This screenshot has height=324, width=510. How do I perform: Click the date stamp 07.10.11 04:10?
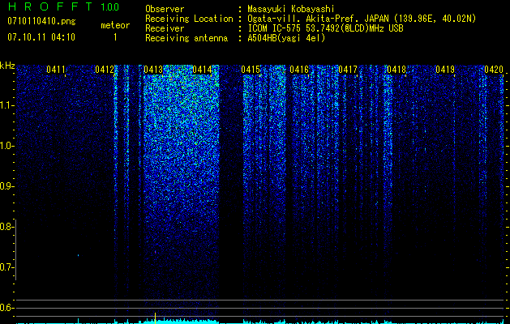point(41,37)
